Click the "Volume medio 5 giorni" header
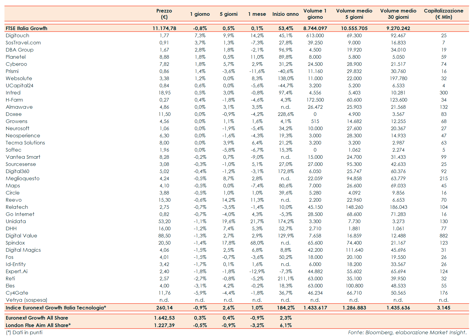The width and height of the screenshot is (473, 336). pyautogui.click(x=354, y=14)
